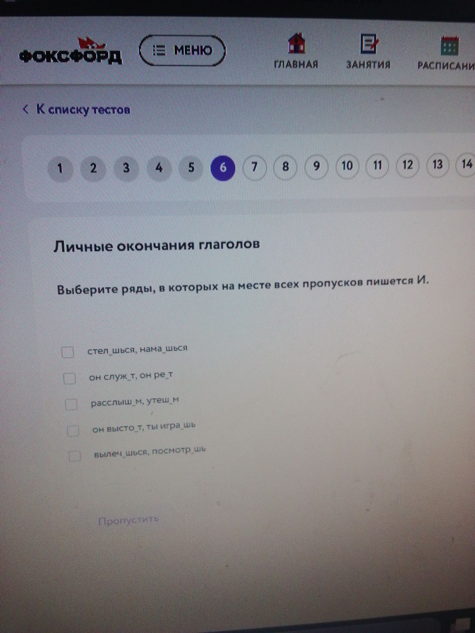Go to question 3
The image size is (475, 633).
point(126,168)
